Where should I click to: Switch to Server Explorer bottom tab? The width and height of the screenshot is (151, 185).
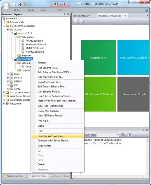(x=59, y=176)
